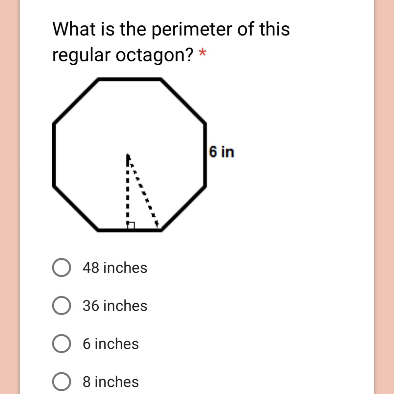This screenshot has height=394, width=394.
Task: Tap the "8 inches" answer text
Action: pyautogui.click(x=111, y=382)
